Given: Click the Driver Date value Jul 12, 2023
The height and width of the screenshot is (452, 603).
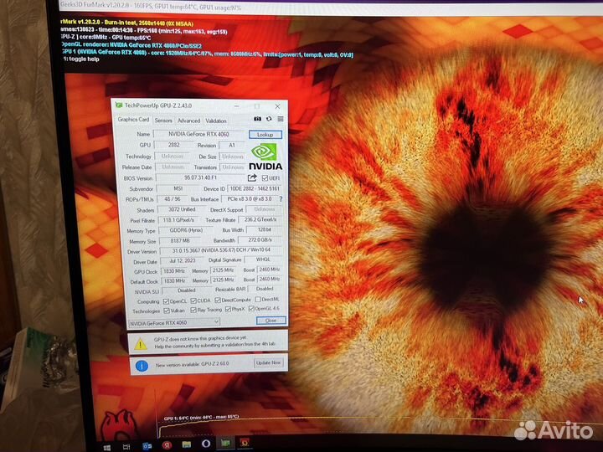Looking at the screenshot, I should pyautogui.click(x=183, y=260).
